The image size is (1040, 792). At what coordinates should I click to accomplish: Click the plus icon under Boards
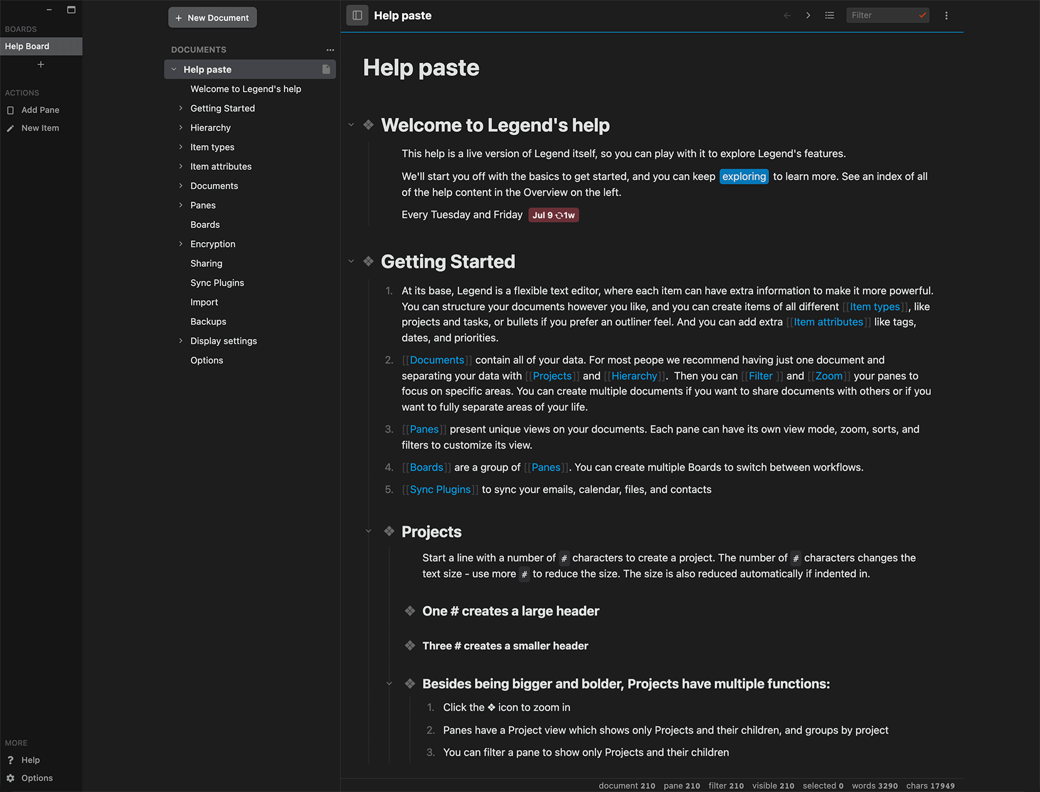click(41, 64)
